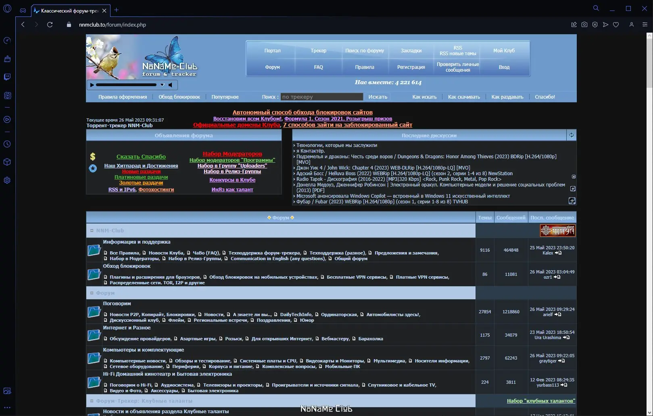Open Набор Модераторов link
Viewport: 653px width, 416px height.
232,154
